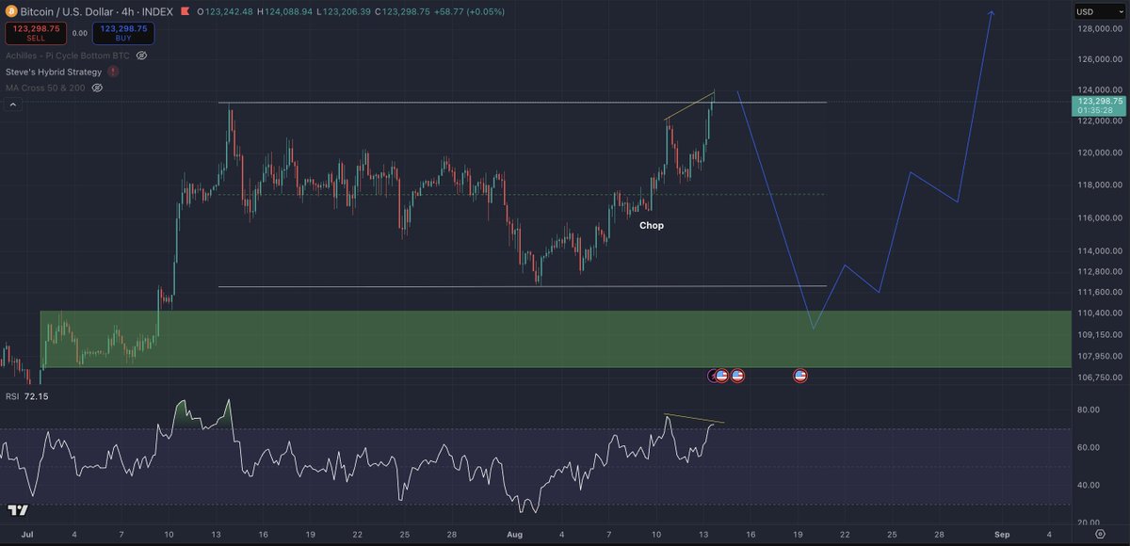Click the 106,750.00 price axis label
Screen dimensions: 1130x546
point(1099,377)
